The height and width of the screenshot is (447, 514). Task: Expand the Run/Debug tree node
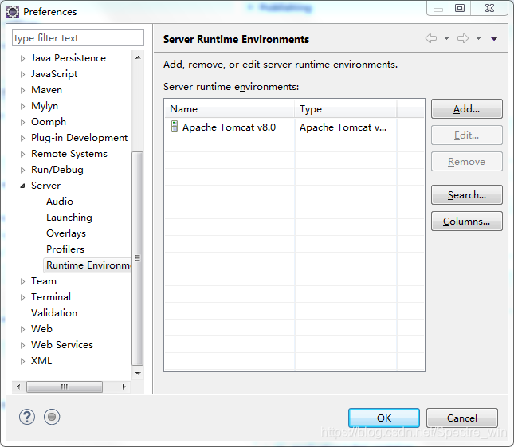pos(22,170)
